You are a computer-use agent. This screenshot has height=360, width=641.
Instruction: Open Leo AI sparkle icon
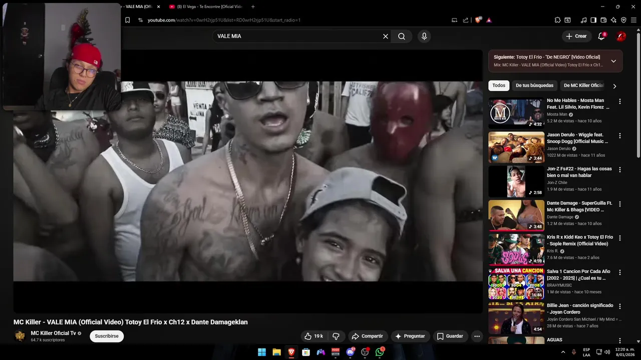click(x=613, y=20)
